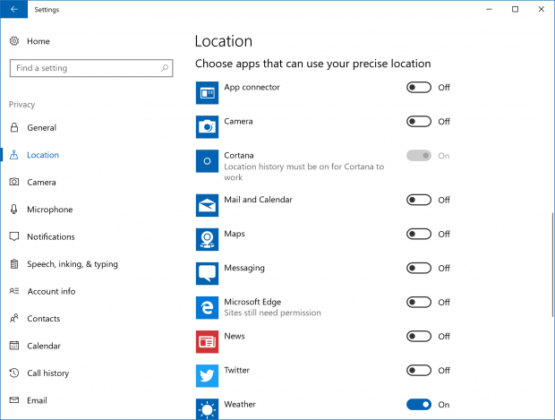
Task: Click the Maps app icon
Action: [207, 239]
